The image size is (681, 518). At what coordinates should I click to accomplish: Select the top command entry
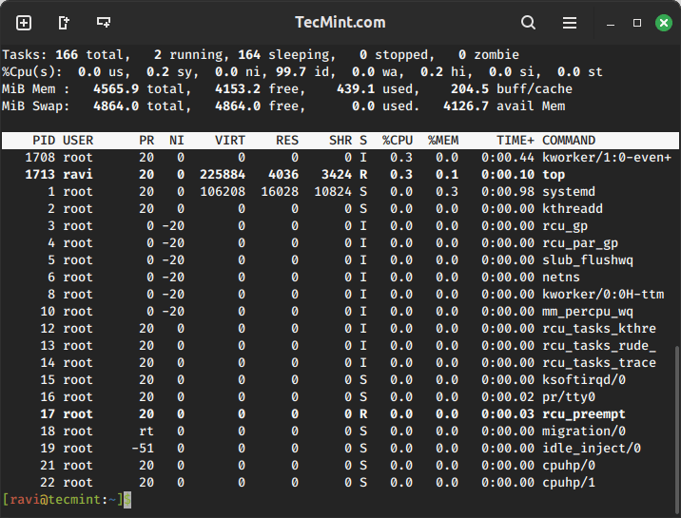tap(554, 175)
